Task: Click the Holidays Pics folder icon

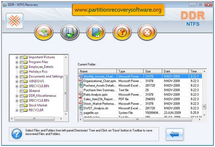Action: pyautogui.click(x=26, y=72)
